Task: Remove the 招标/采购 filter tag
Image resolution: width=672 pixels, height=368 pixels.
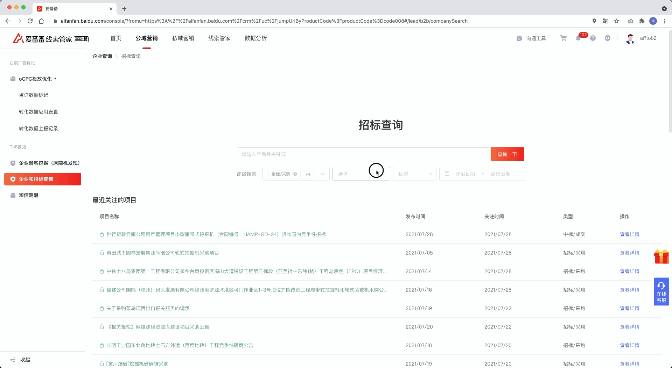Action: coord(295,174)
